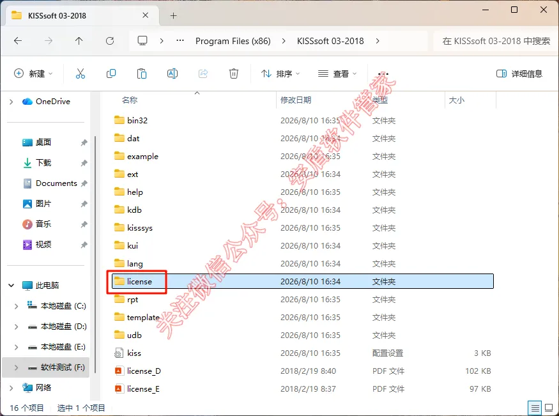Image resolution: width=559 pixels, height=416 pixels.
Task: Unpin Documents using its pin icon
Action: point(84,183)
